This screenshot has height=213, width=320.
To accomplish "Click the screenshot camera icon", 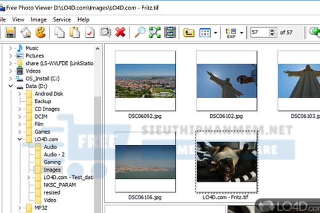I will click(105, 32).
